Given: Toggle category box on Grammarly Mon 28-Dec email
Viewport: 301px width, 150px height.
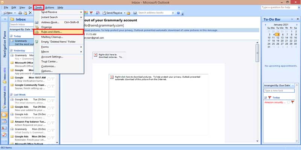Looking at the screenshot, I should pyautogui.click(x=49, y=130).
